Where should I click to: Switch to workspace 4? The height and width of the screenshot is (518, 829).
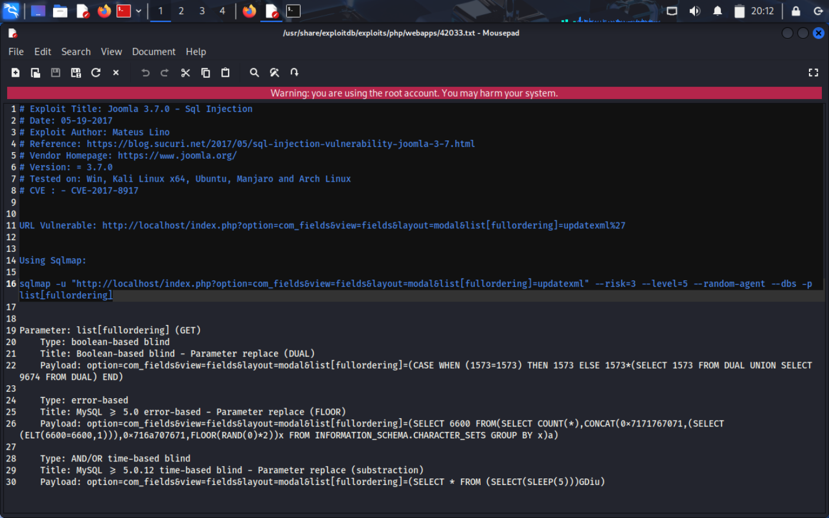click(x=222, y=11)
